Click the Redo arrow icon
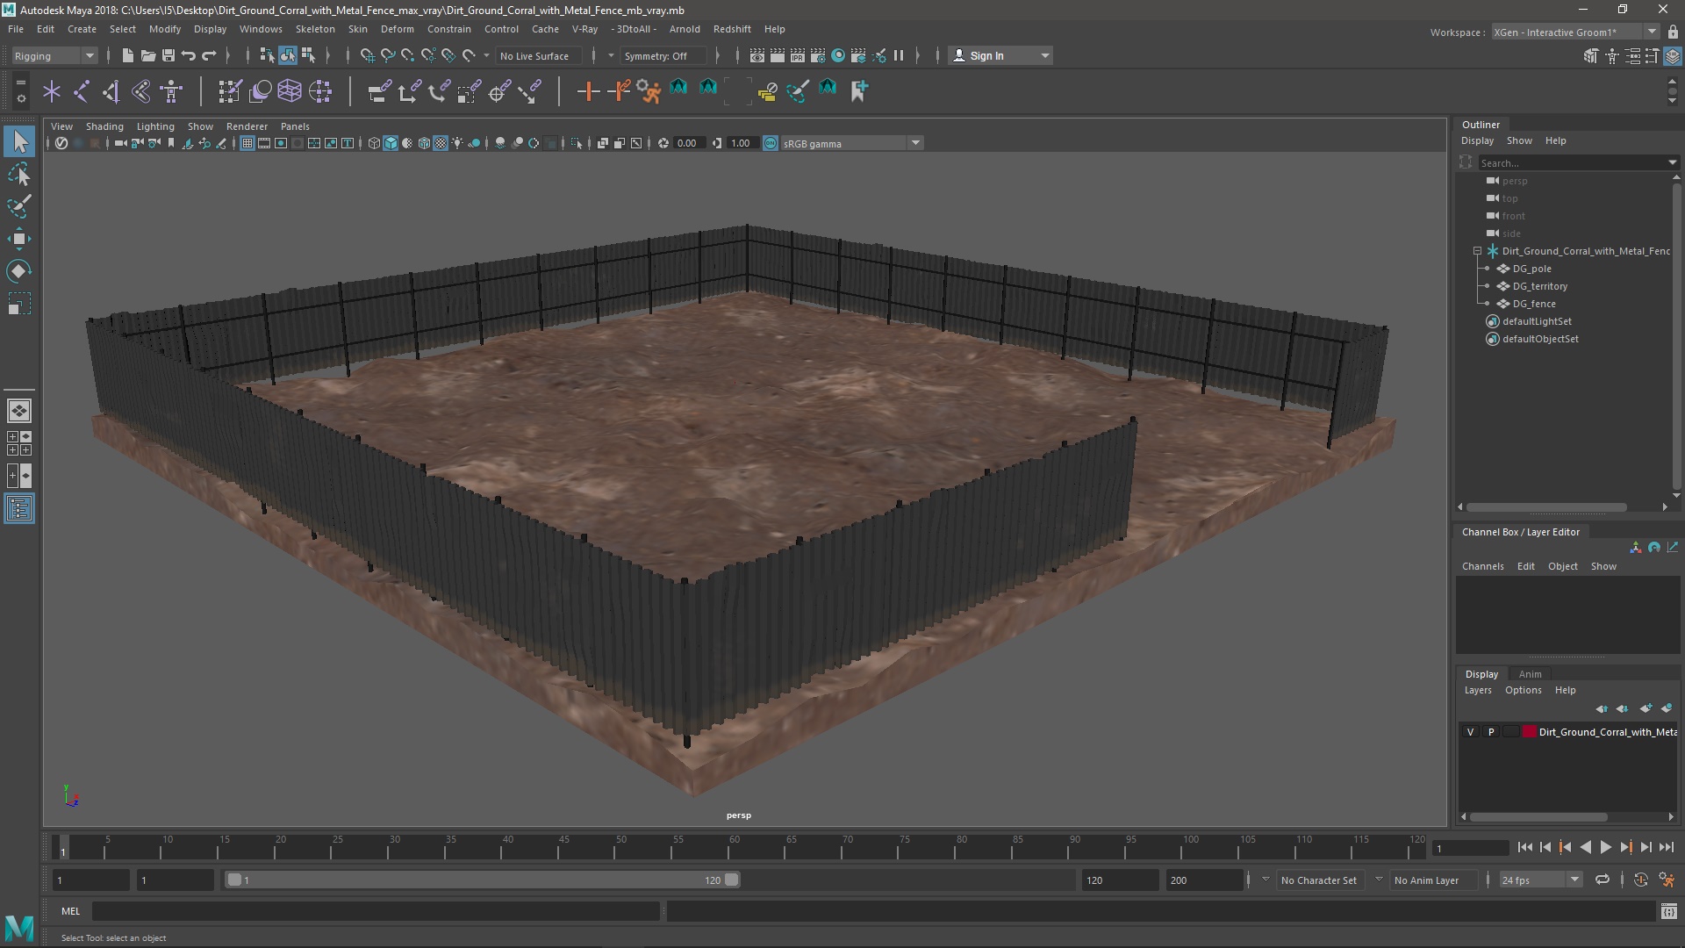This screenshot has height=948, width=1685. point(209,55)
